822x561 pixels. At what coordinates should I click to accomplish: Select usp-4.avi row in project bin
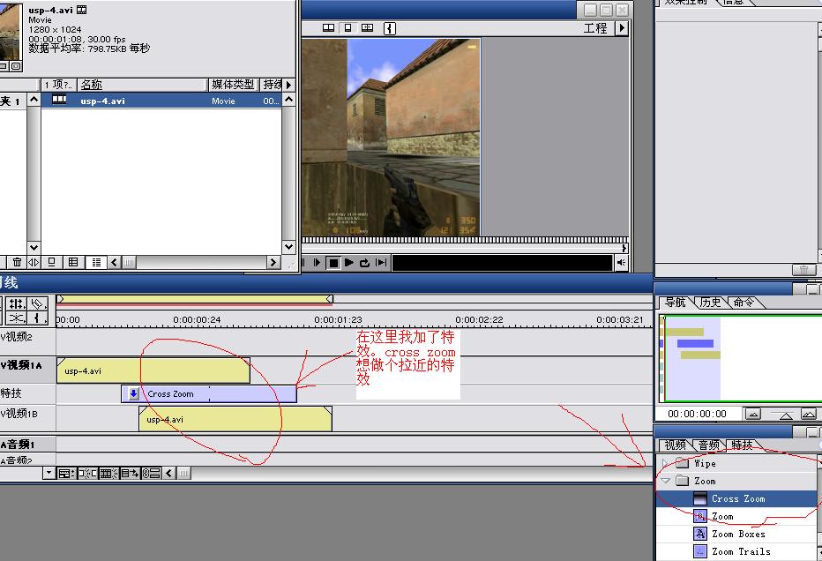click(x=161, y=101)
